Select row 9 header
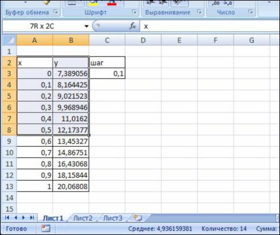Screen dimensions: 280x235 pos(10,141)
